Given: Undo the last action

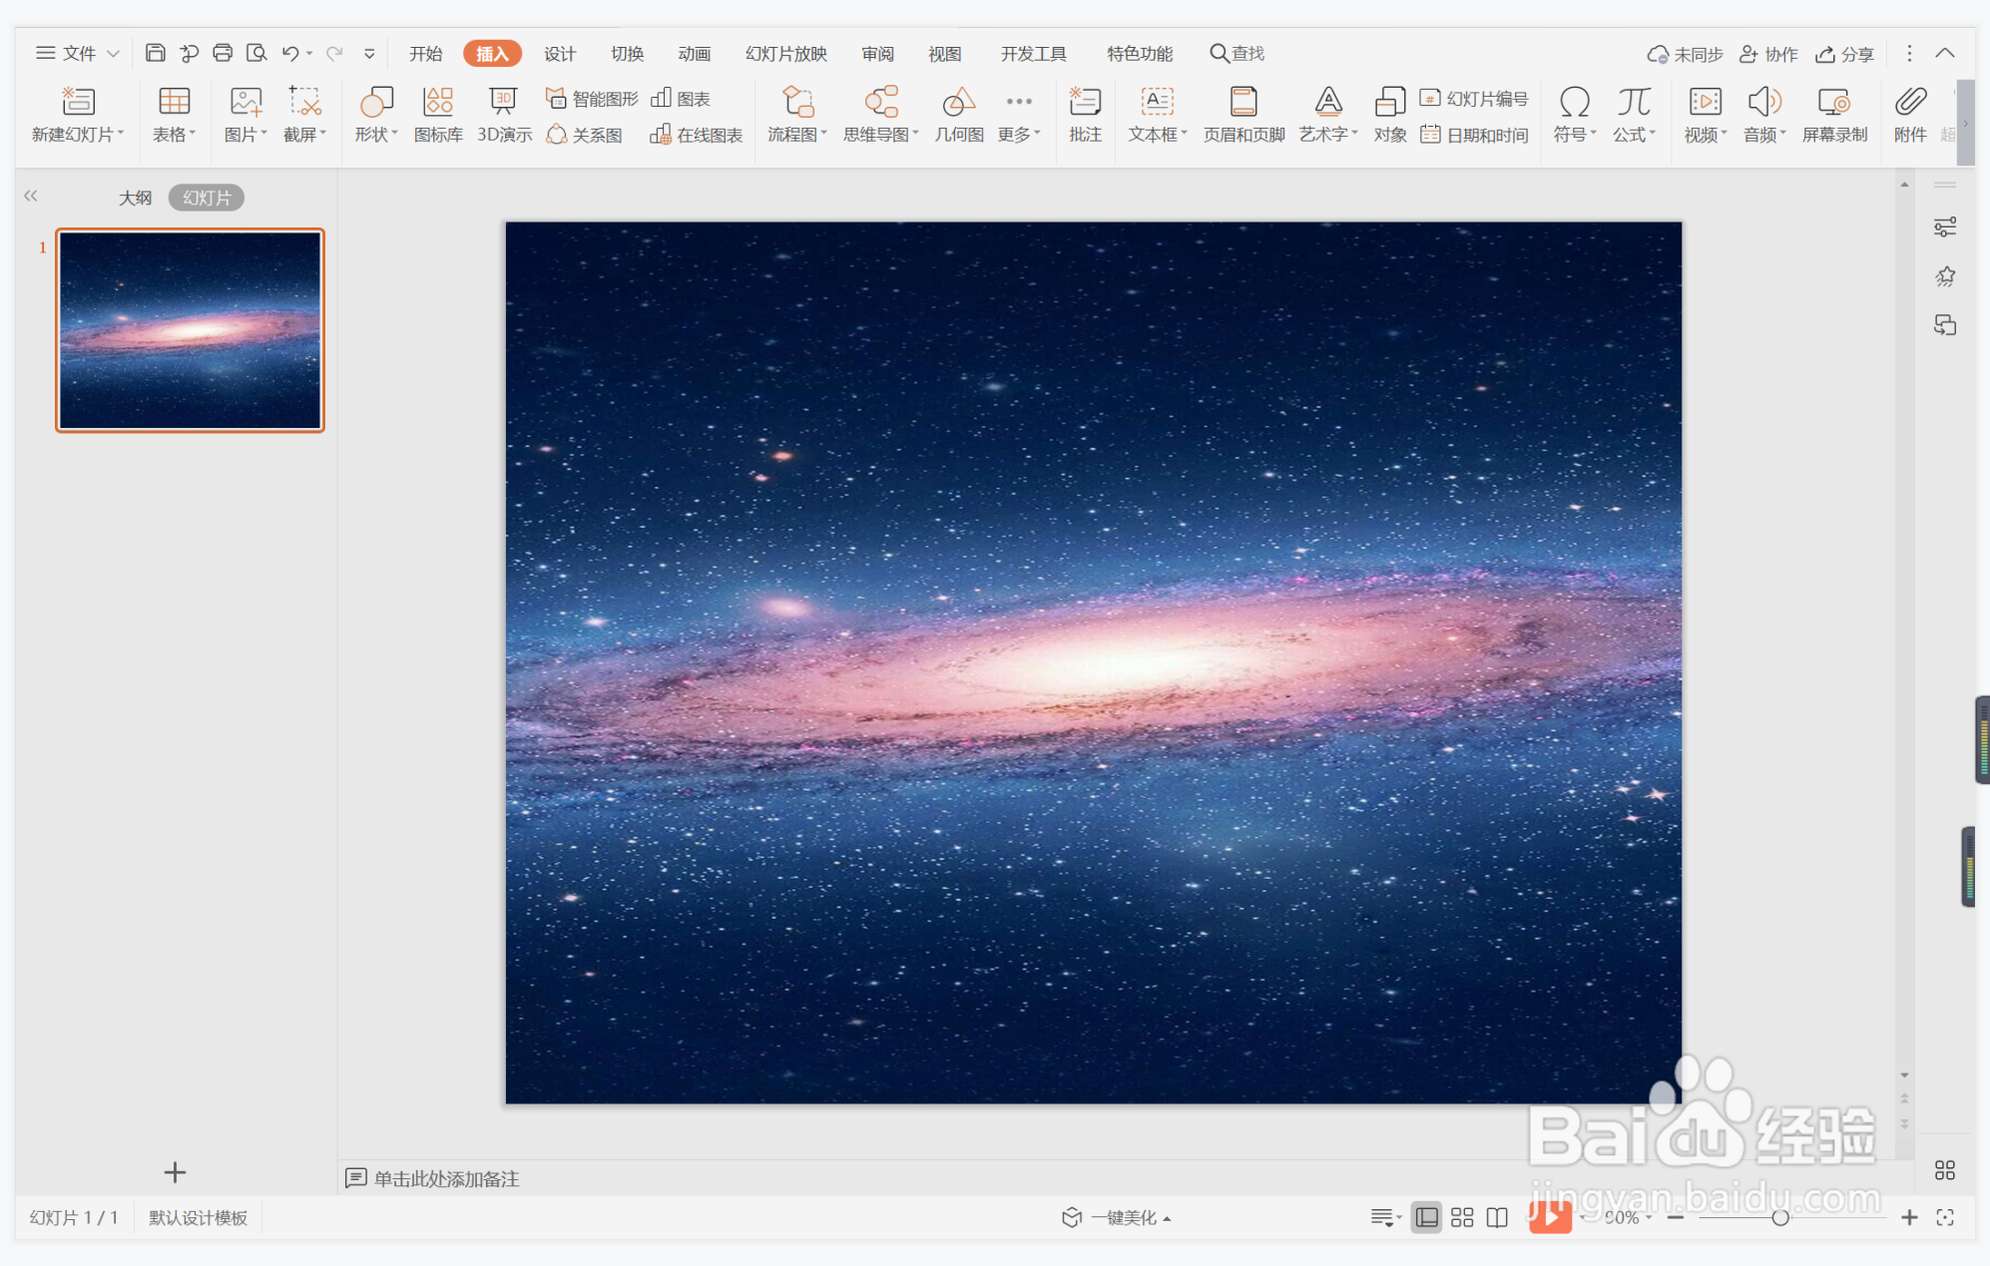Looking at the screenshot, I should point(290,53).
